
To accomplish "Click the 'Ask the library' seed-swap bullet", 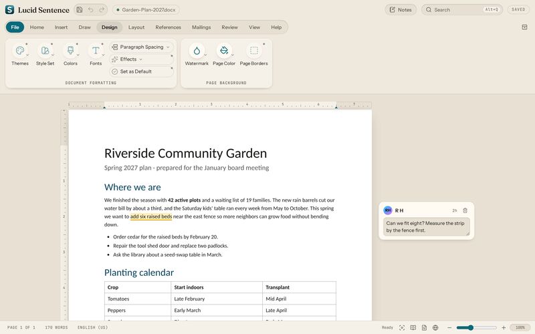I will tap(168, 255).
